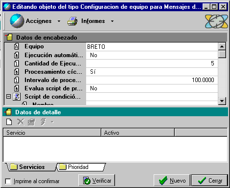Maximize the editing window
This screenshot has width=230, height=188.
point(214,7)
